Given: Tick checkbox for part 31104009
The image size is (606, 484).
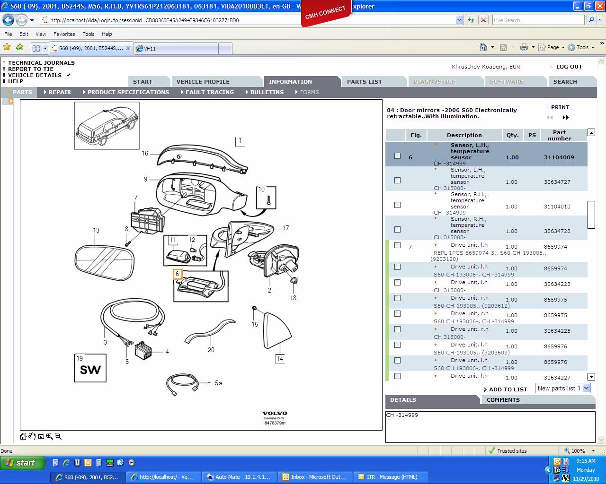Looking at the screenshot, I should click(x=397, y=156).
